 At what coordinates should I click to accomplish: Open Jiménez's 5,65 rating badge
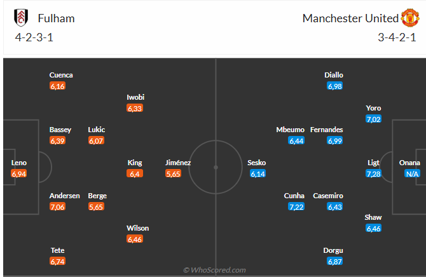(x=173, y=173)
